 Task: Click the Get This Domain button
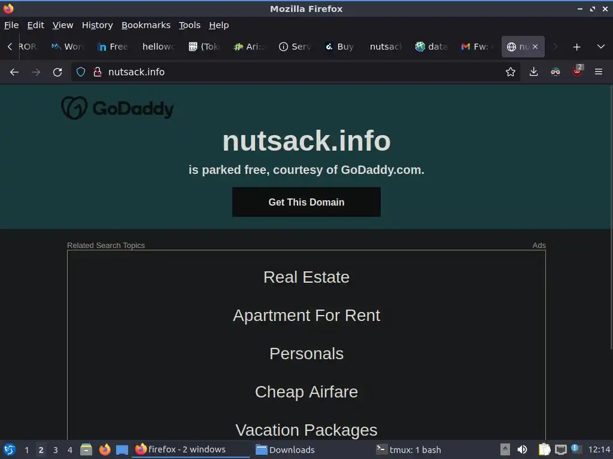(x=306, y=202)
